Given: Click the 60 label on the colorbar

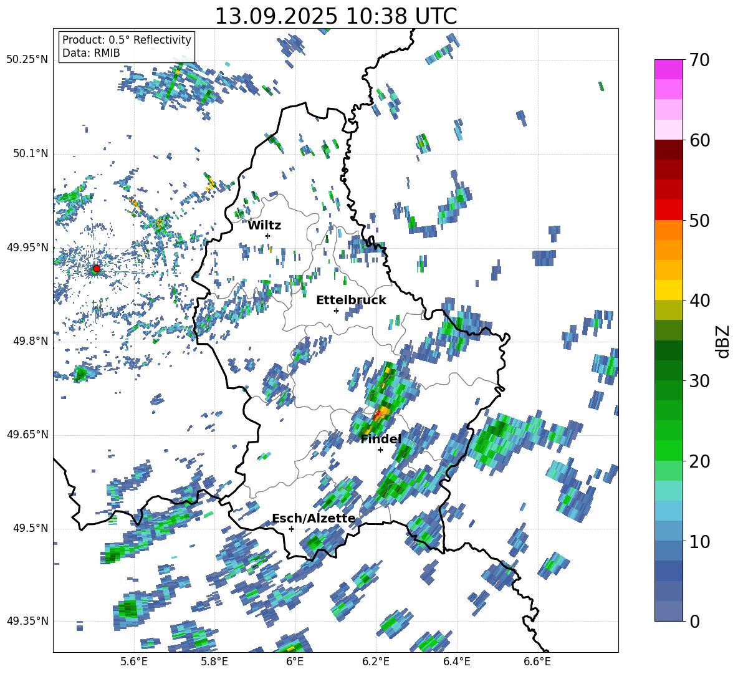Looking at the screenshot, I should click(x=699, y=140).
